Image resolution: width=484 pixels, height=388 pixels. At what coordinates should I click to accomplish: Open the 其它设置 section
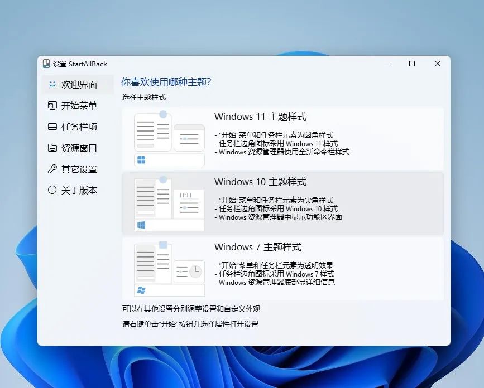[x=78, y=169]
